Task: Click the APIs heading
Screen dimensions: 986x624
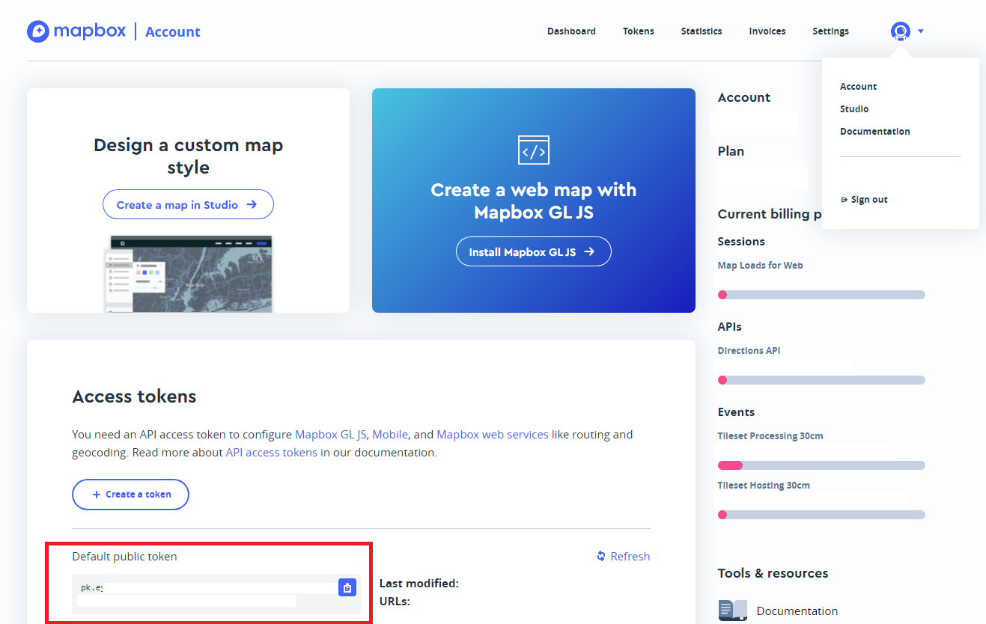Action: [730, 327]
